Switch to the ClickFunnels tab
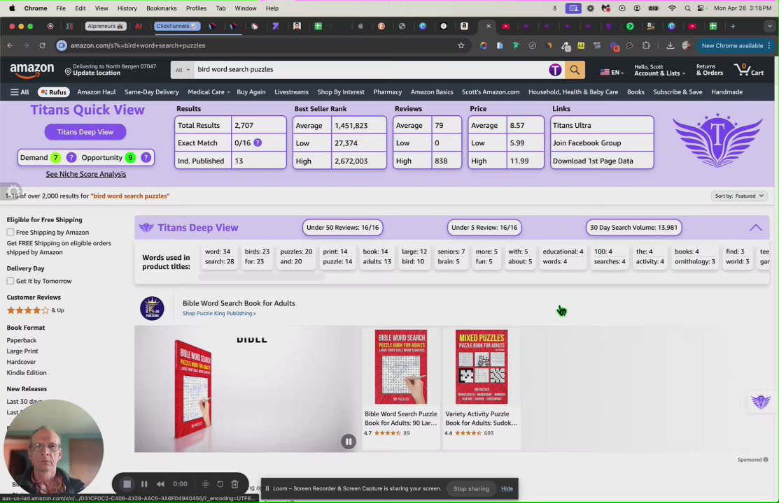Image resolution: width=779 pixels, height=503 pixels. coord(177,27)
